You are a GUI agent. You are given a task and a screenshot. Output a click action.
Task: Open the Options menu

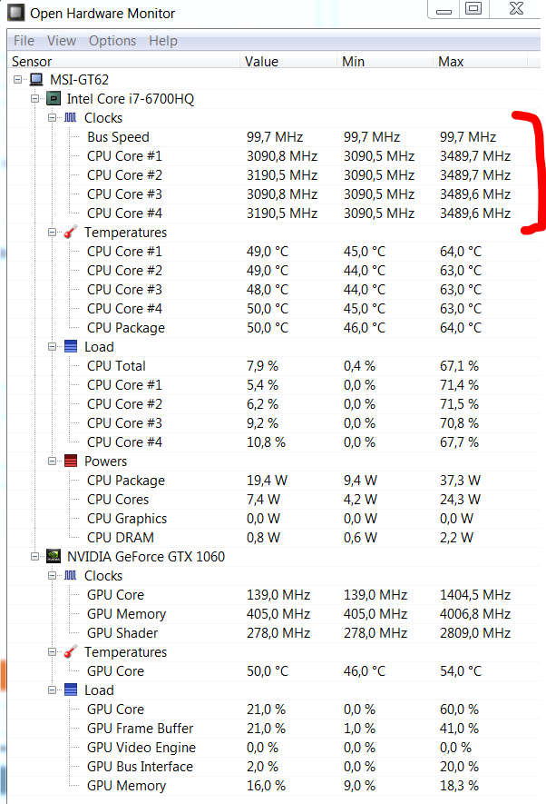(112, 41)
